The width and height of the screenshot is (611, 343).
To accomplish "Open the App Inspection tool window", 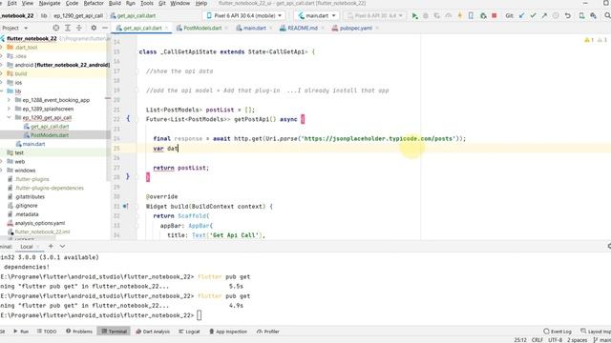I will [228, 332].
